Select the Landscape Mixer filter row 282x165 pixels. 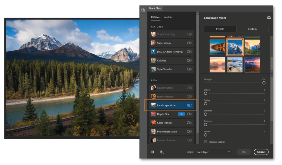[x=171, y=105]
